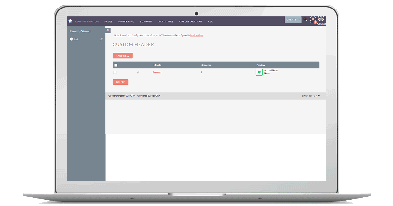Click the BACK TO TOP link

tap(309, 96)
